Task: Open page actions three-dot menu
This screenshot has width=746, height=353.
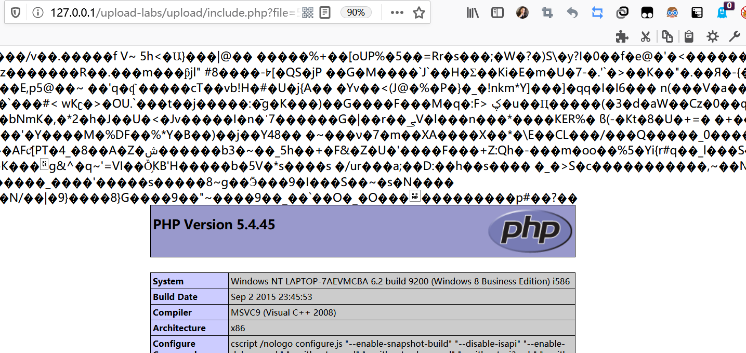Action: click(397, 12)
